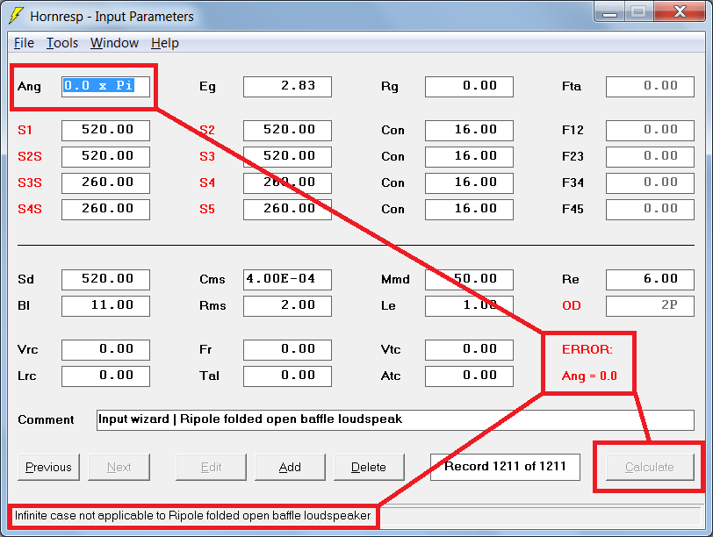This screenshot has width=713, height=537.
Task: Click the Comment text field
Action: click(x=395, y=419)
